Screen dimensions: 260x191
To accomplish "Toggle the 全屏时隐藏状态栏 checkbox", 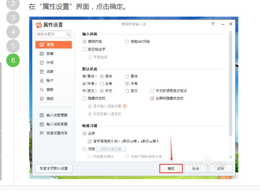I will coord(152,98).
